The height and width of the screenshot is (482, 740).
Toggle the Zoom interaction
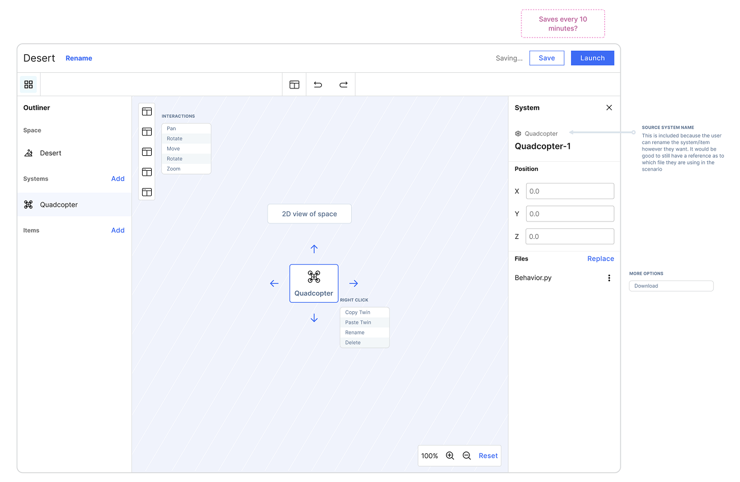(186, 168)
